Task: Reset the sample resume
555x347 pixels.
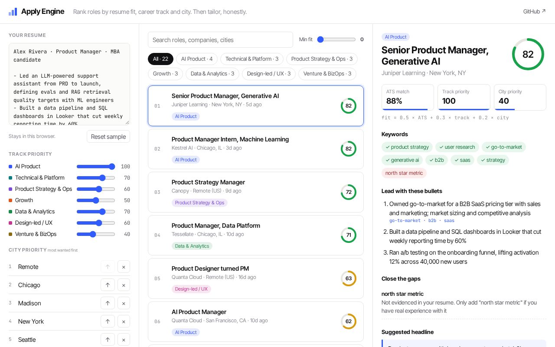Action: tap(108, 137)
